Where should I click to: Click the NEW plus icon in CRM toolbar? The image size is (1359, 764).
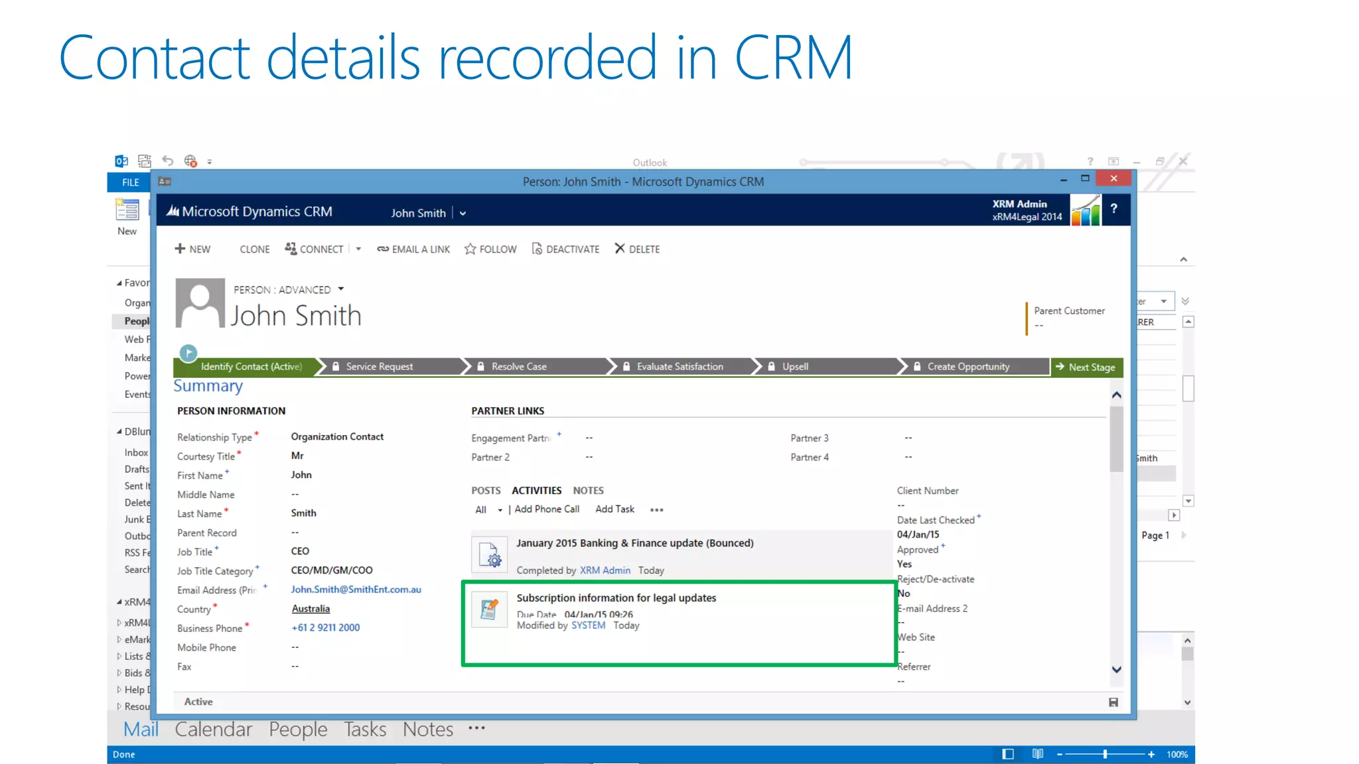[x=180, y=249]
